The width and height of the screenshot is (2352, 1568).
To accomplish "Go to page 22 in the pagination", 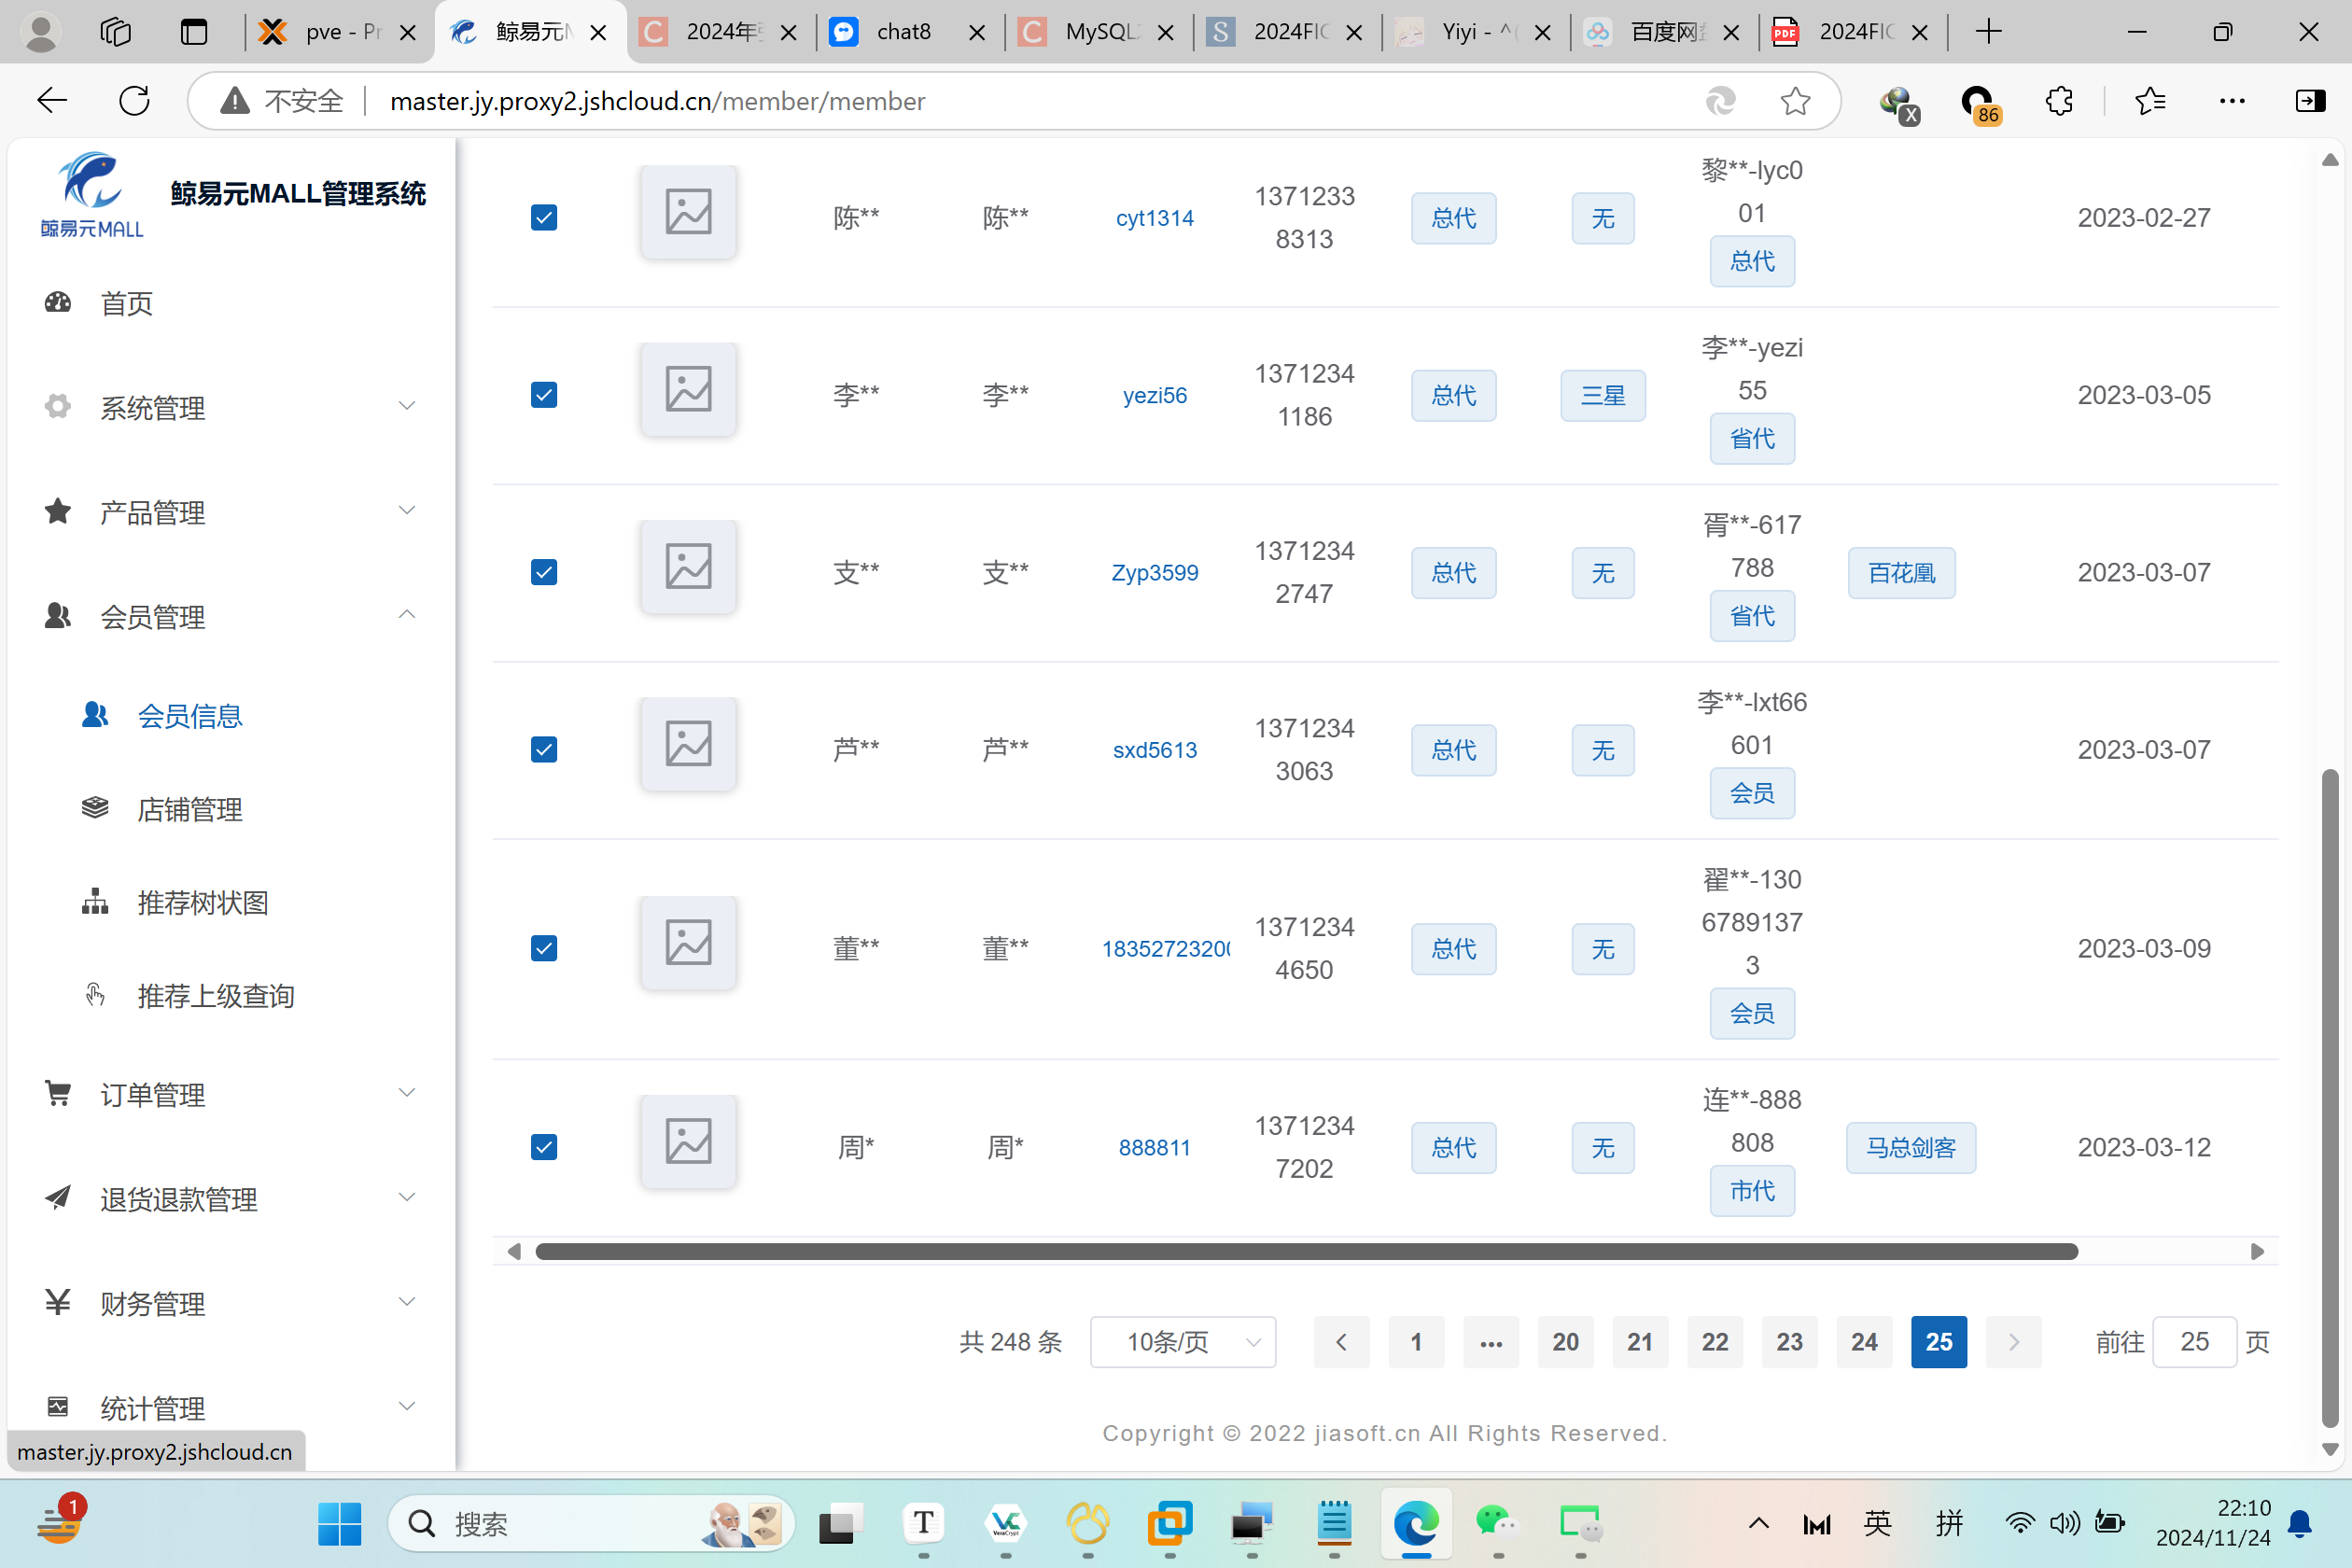I will 1714,1342.
